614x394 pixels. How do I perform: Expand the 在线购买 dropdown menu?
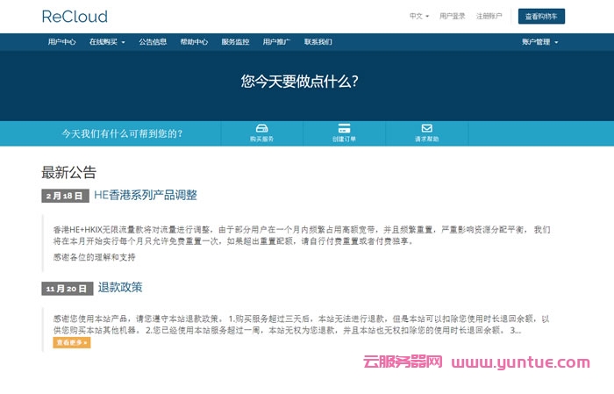pos(107,41)
